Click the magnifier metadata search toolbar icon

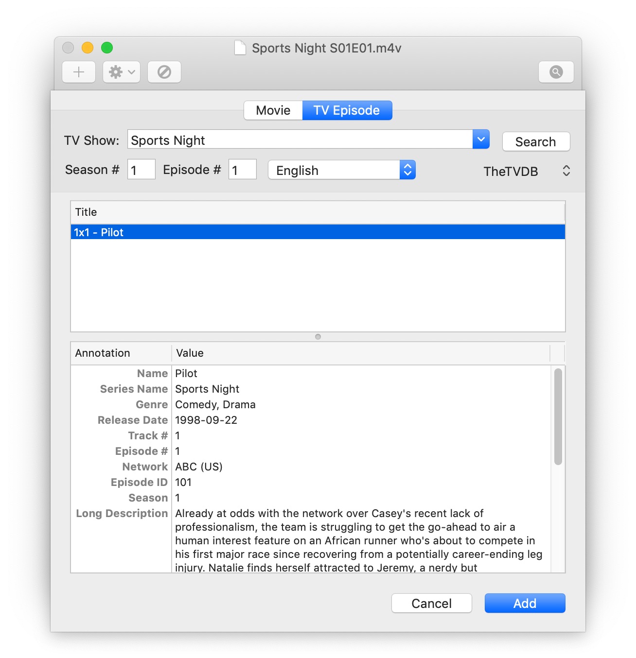click(556, 72)
